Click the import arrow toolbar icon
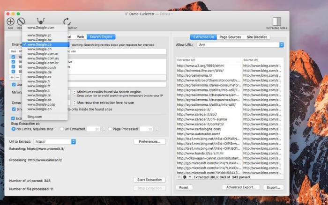The image size is (328, 205). [41, 22]
